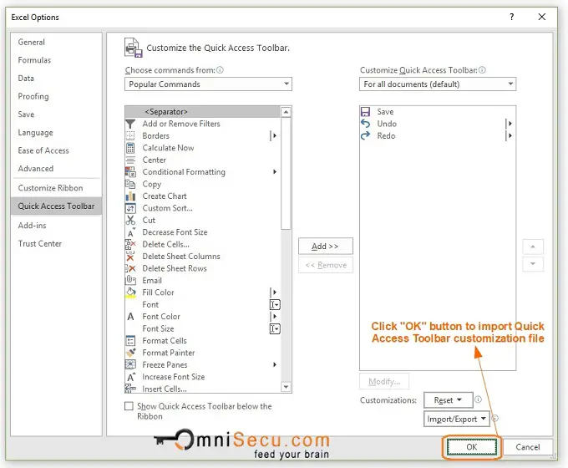Click the Fill Color bucket icon

point(130,292)
